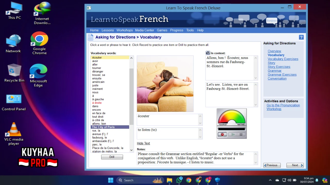
Task: Select vocabulary word "avoir"
Action: click(110, 61)
